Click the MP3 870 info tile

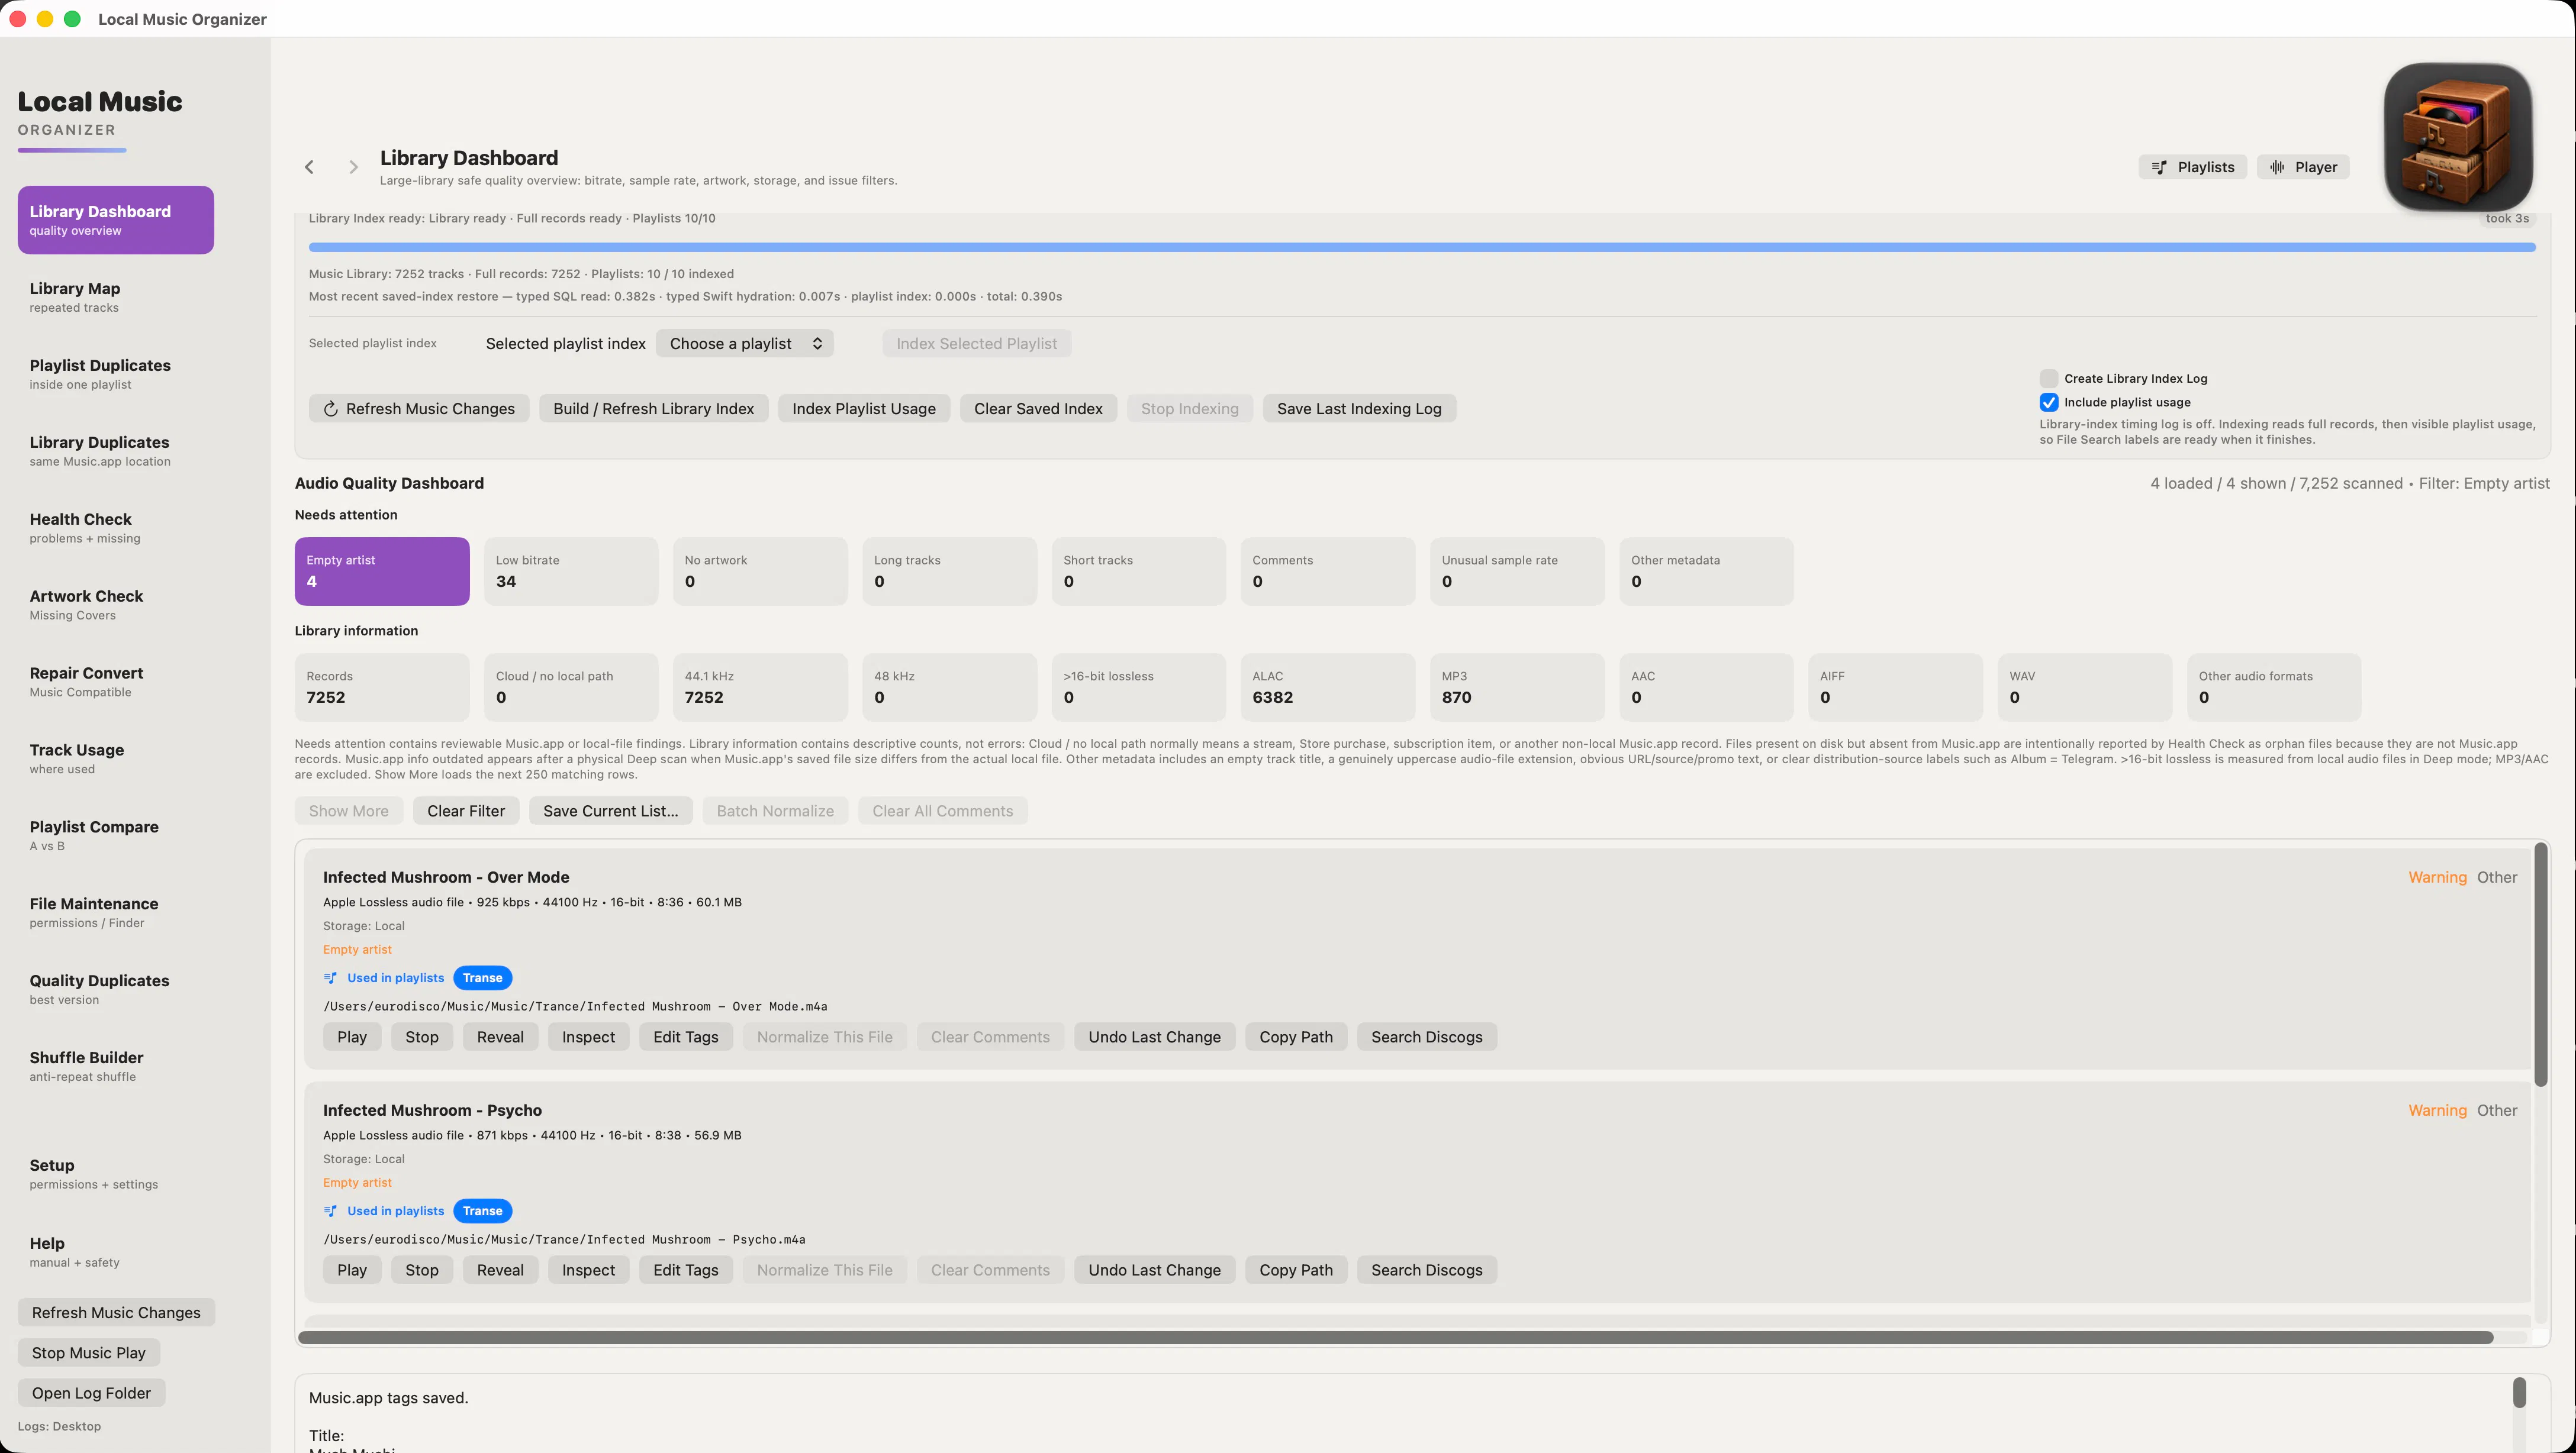[1517, 687]
